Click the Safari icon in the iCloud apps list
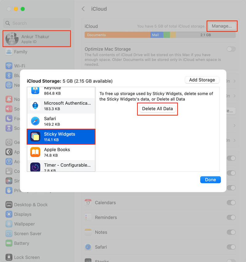 88,247
